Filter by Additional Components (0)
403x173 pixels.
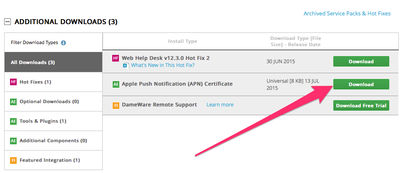(53, 141)
